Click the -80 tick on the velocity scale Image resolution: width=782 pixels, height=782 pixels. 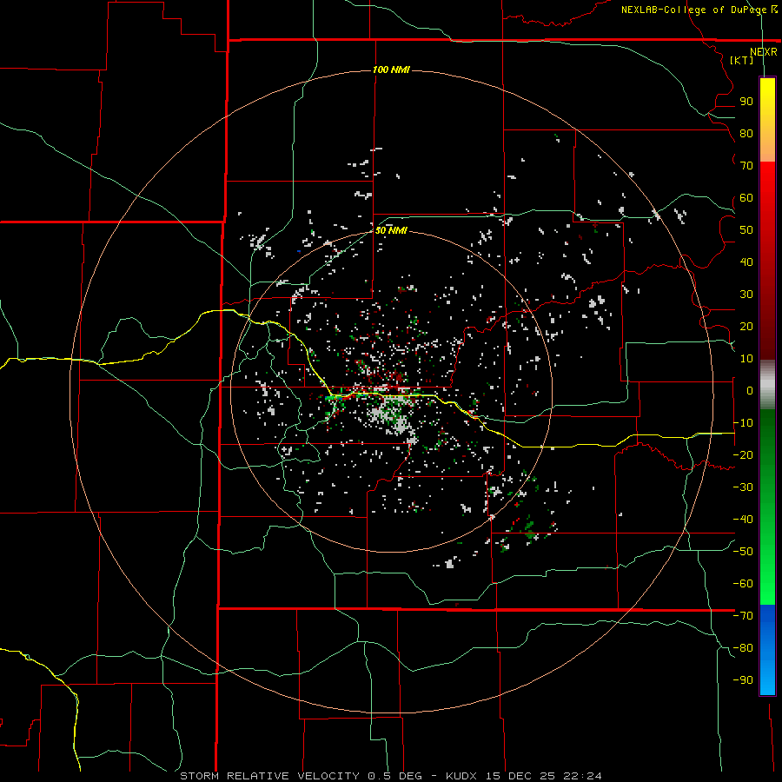pyautogui.click(x=743, y=648)
